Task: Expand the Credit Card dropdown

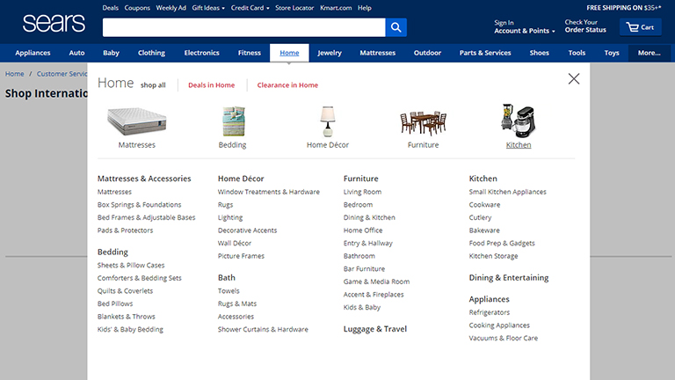Action: 250,8
